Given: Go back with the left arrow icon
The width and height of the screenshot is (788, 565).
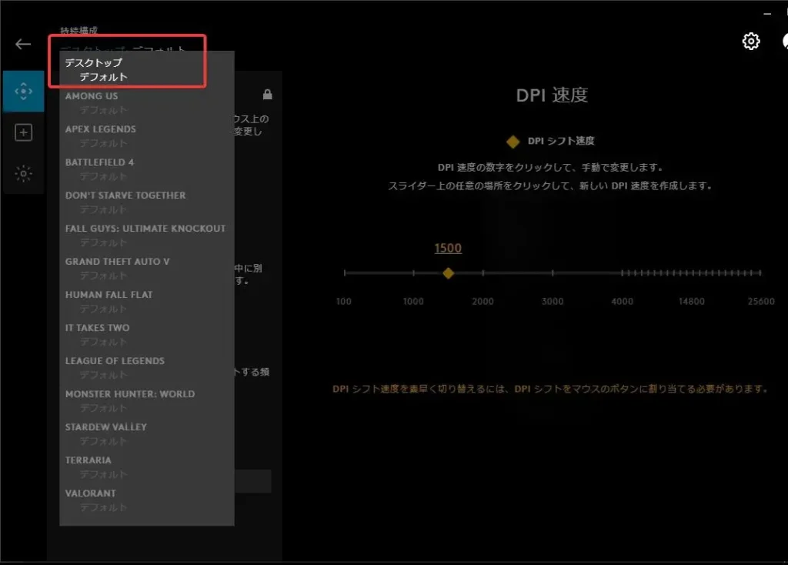Looking at the screenshot, I should point(23,44).
